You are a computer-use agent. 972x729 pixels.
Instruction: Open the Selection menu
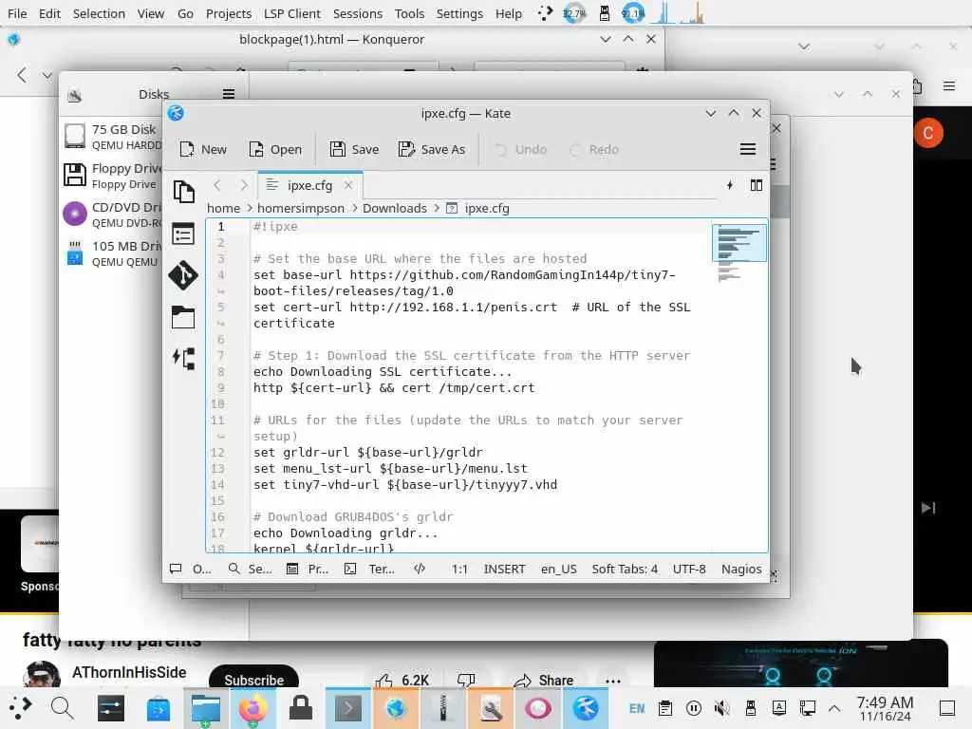[x=99, y=13]
